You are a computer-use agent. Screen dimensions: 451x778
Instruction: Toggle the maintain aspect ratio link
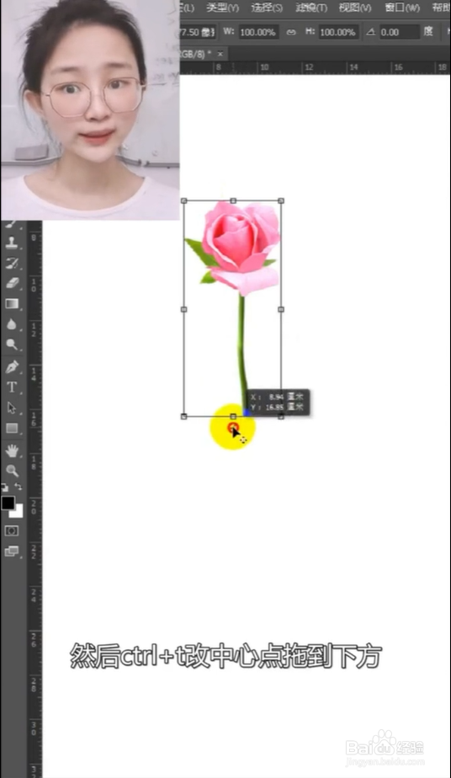[291, 32]
